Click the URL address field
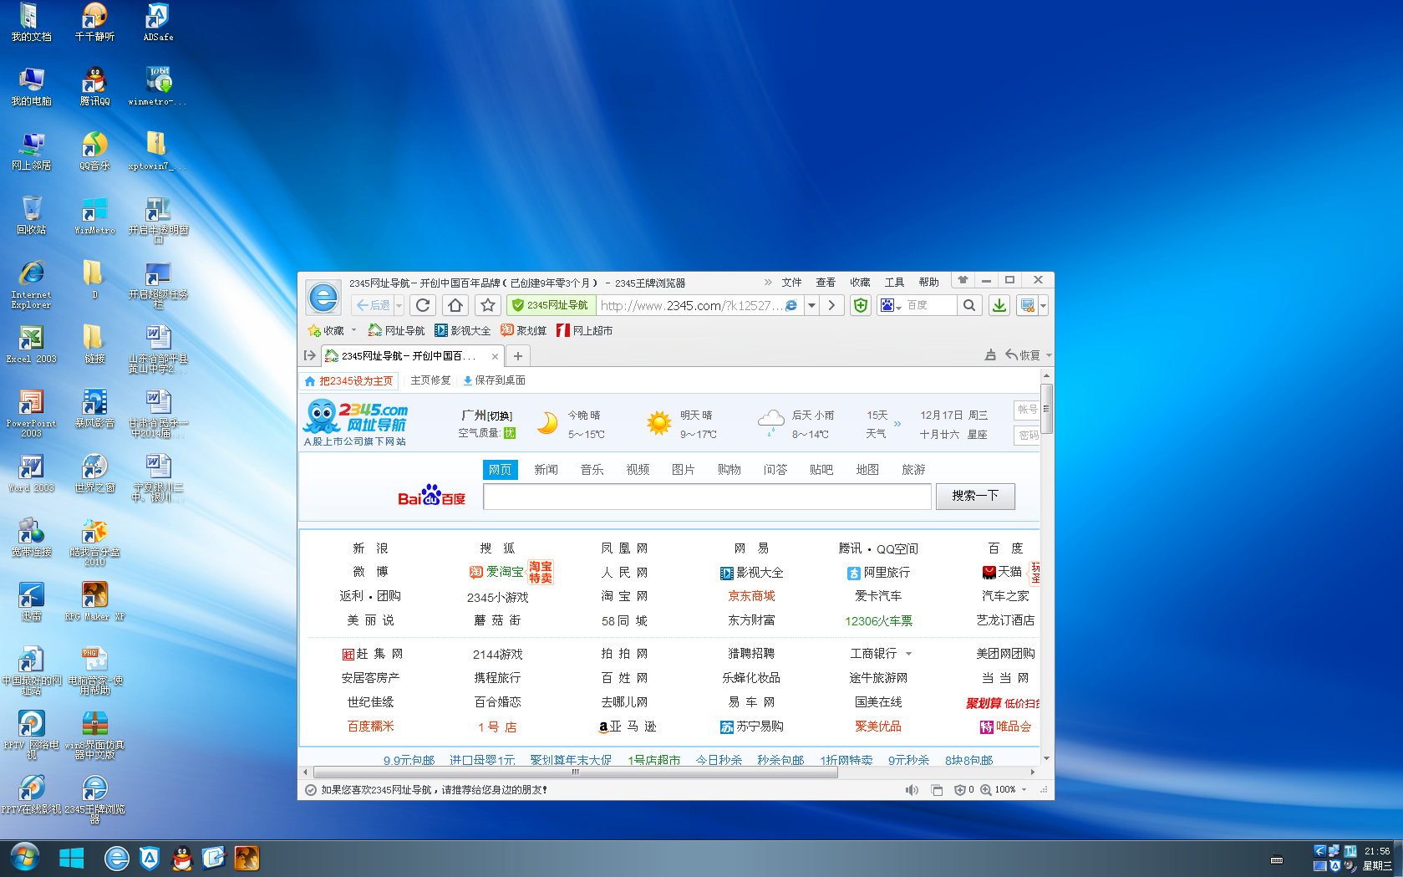1403x877 pixels. (690, 305)
